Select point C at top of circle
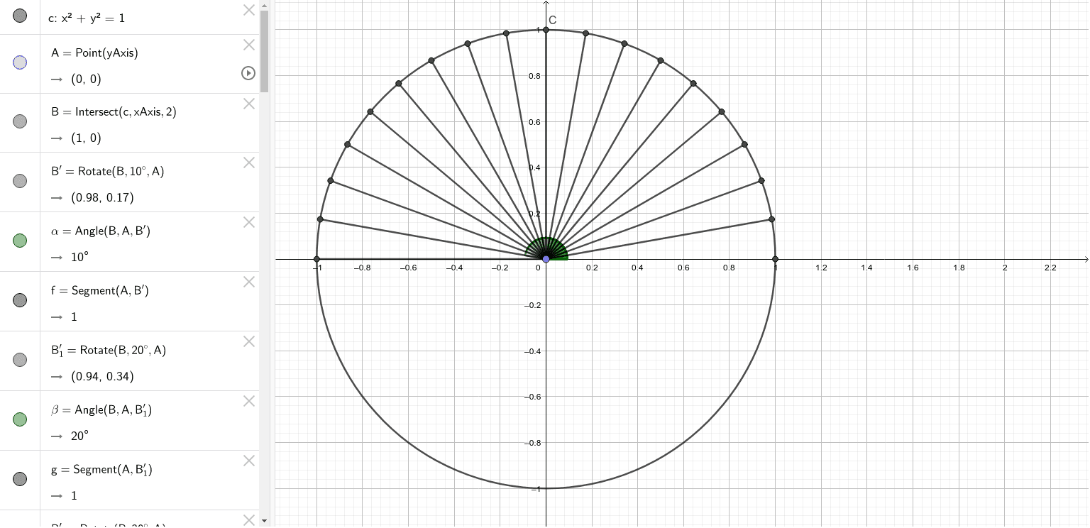 click(546, 30)
